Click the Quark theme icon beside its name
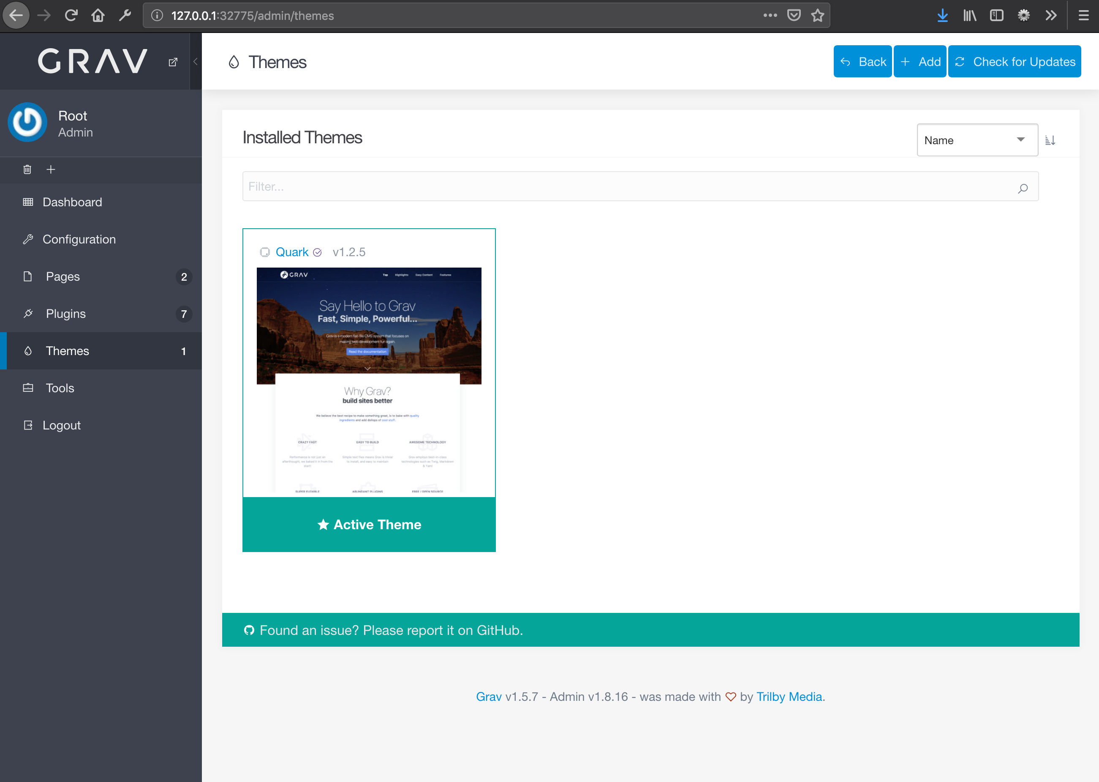This screenshot has height=782, width=1099. [265, 252]
